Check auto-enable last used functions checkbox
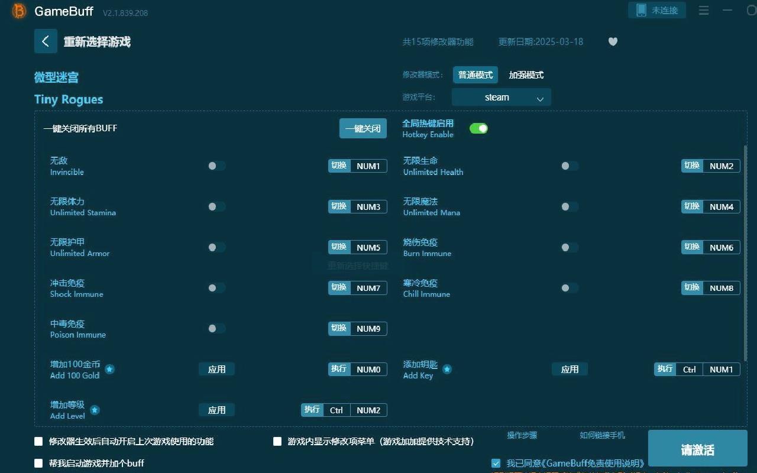757x473 pixels. click(x=39, y=441)
